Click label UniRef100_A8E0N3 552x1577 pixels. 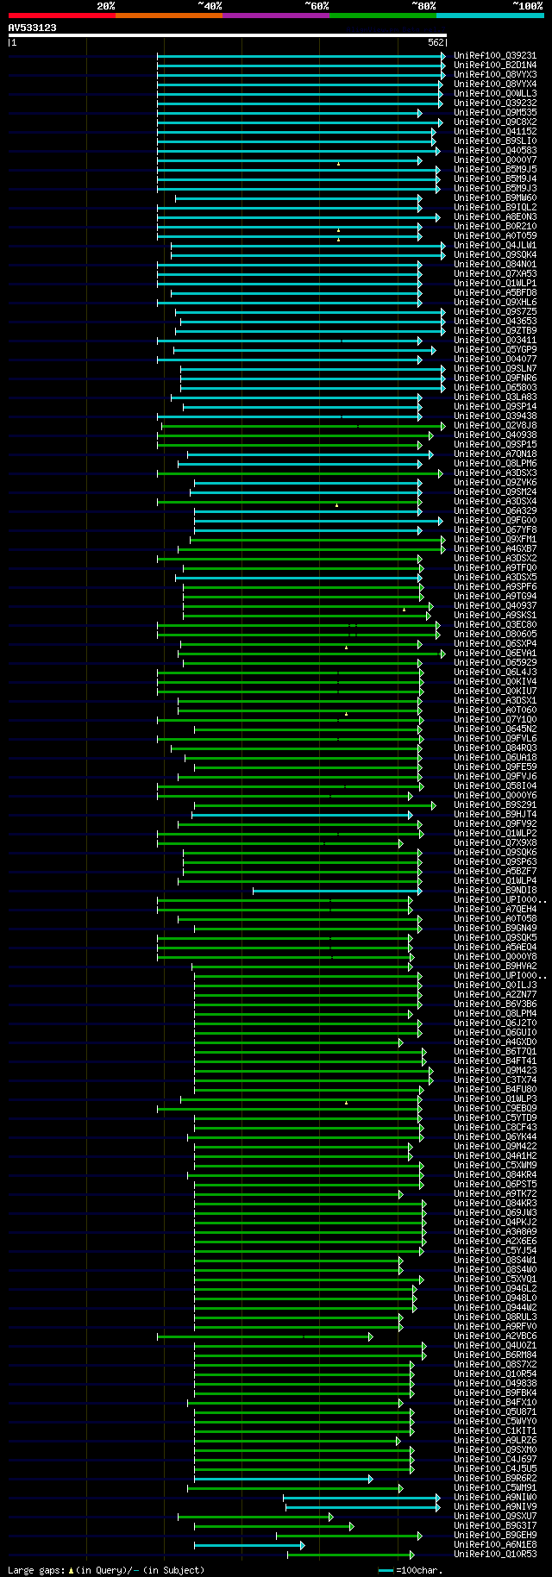[x=495, y=217]
